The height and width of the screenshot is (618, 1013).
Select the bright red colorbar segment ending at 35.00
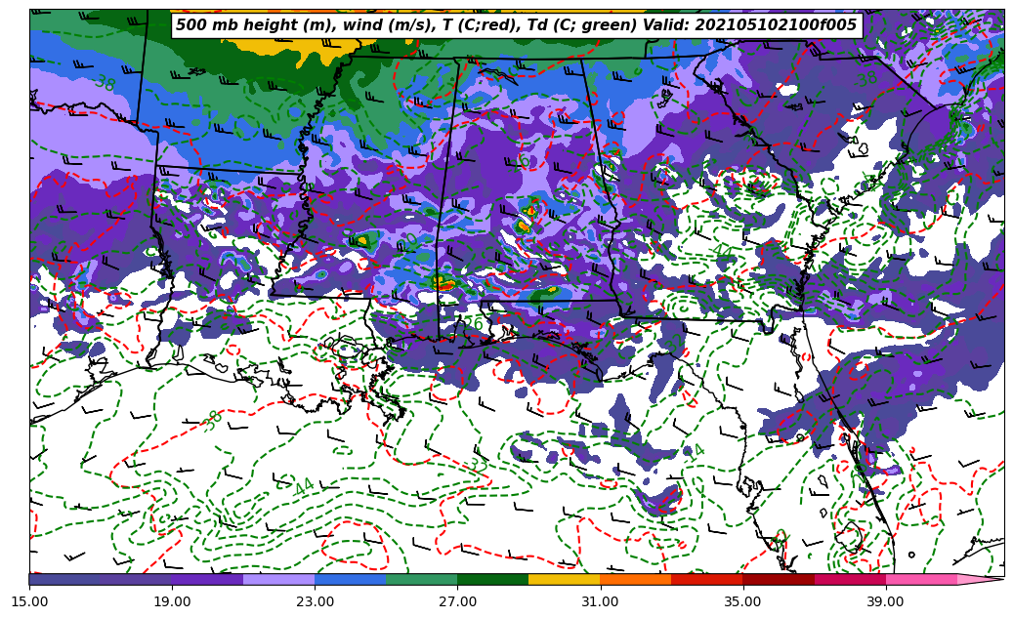point(707,579)
